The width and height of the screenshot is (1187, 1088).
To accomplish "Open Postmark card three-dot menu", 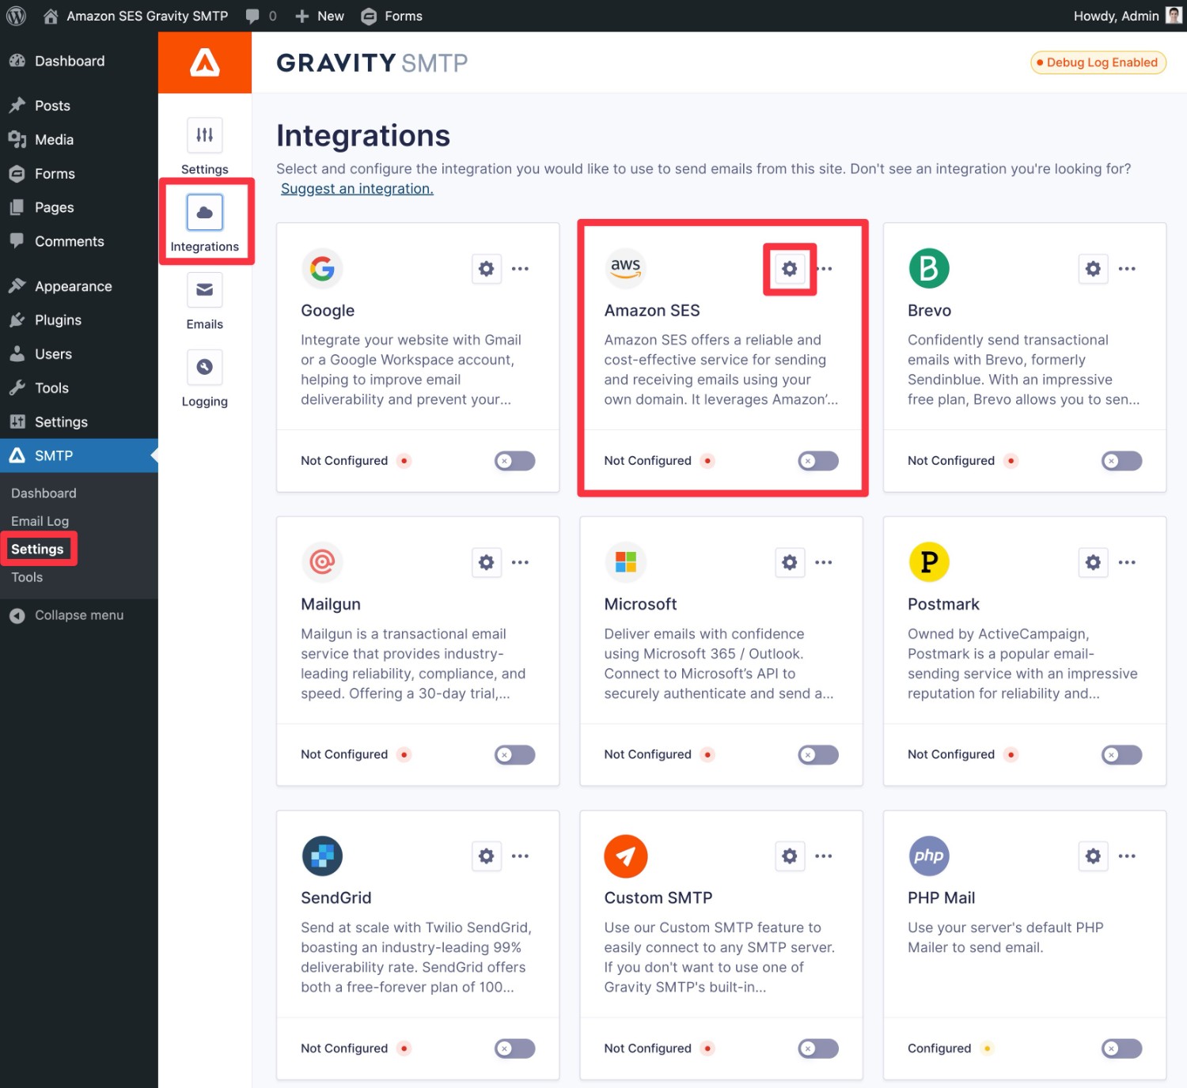I will [x=1127, y=562].
